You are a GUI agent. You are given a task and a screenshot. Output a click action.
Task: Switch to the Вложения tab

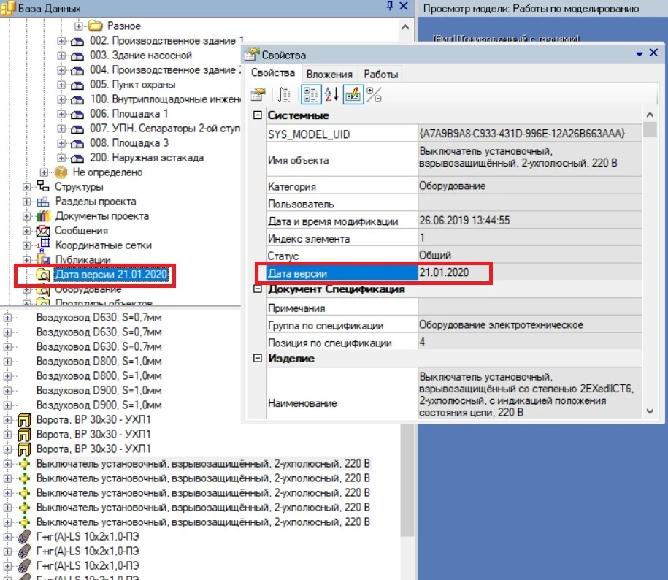pos(329,74)
